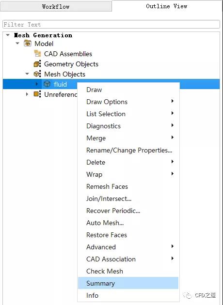
Task: Expand the Unreferenced node
Action: point(27,94)
